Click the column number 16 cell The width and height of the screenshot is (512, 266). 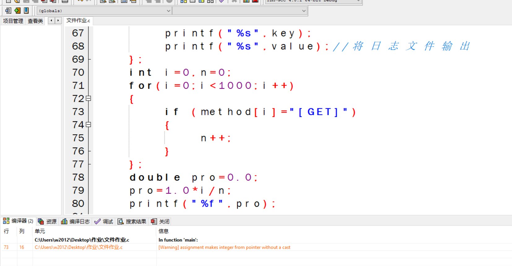[x=22, y=247]
